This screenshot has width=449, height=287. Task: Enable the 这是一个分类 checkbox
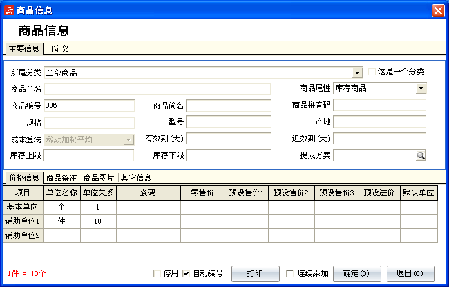[x=372, y=72]
